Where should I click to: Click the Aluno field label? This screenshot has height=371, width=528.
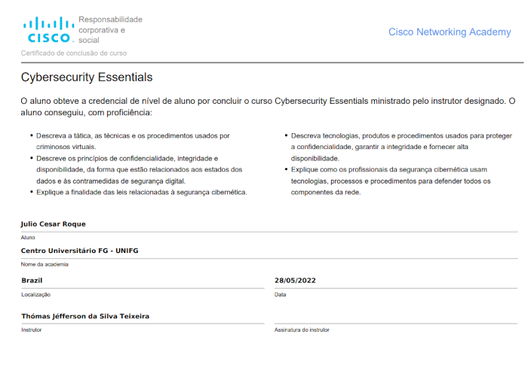(28, 237)
